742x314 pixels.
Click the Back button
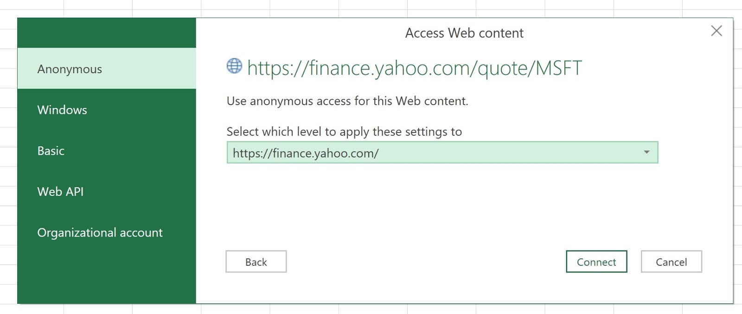[x=256, y=262]
